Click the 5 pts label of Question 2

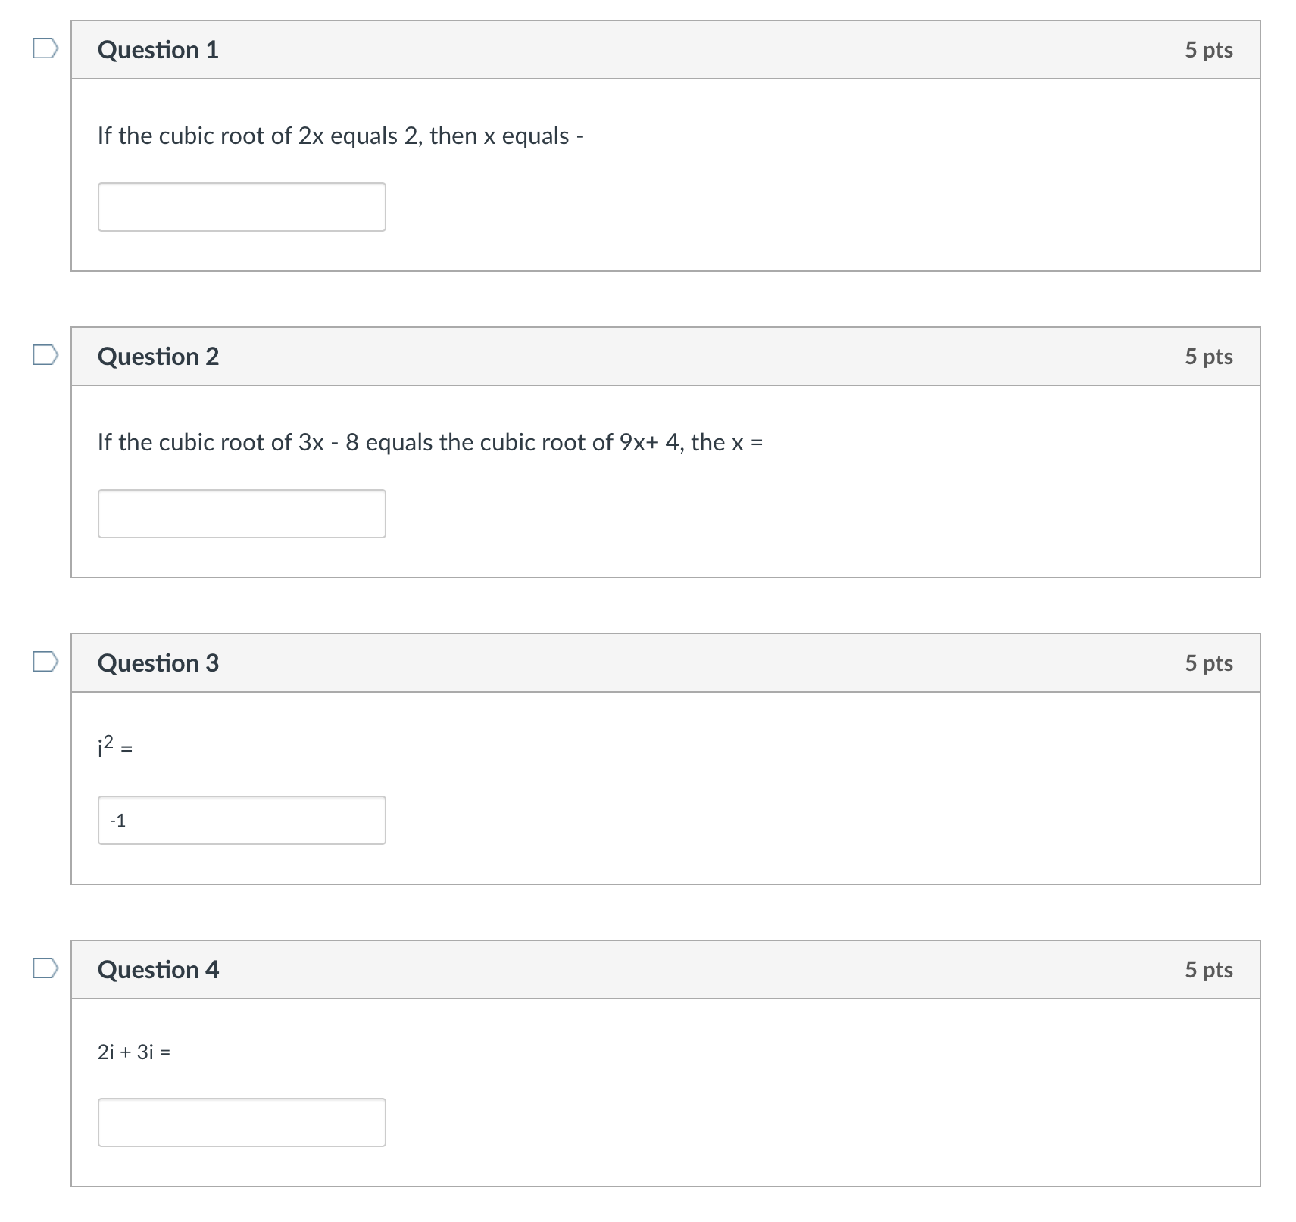point(1208,357)
